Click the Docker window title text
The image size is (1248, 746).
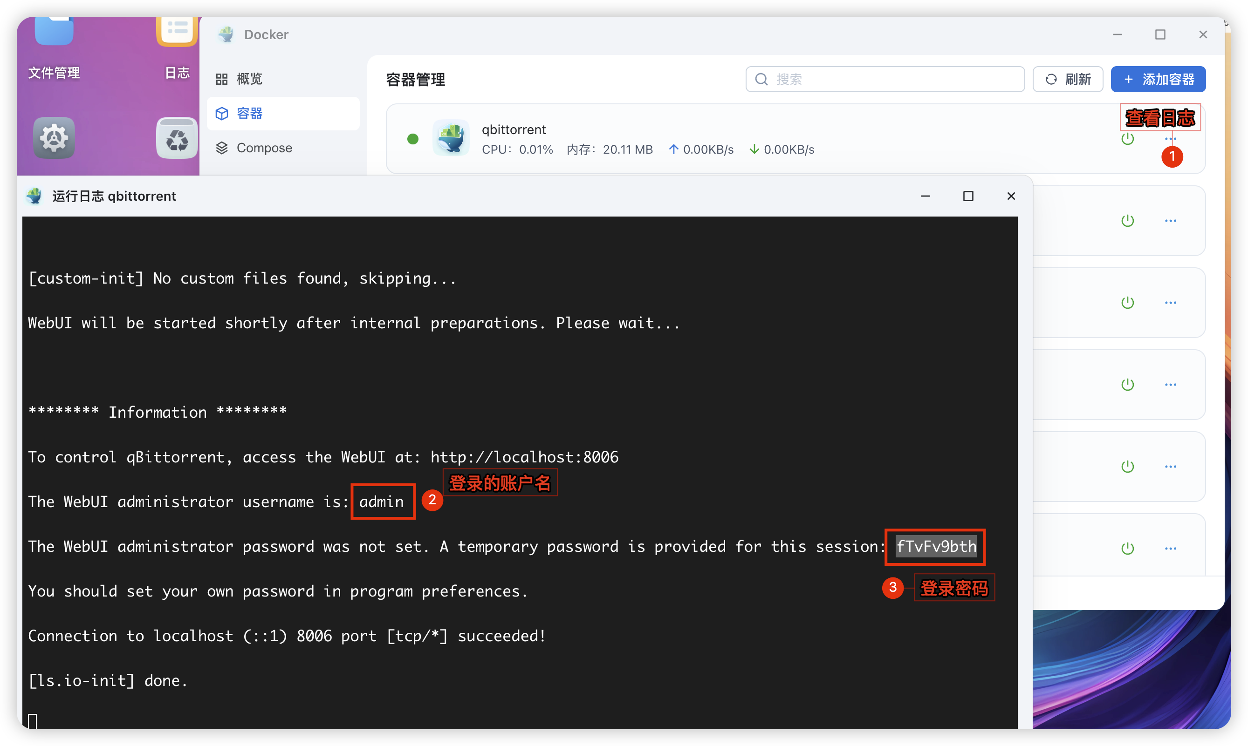click(x=266, y=34)
